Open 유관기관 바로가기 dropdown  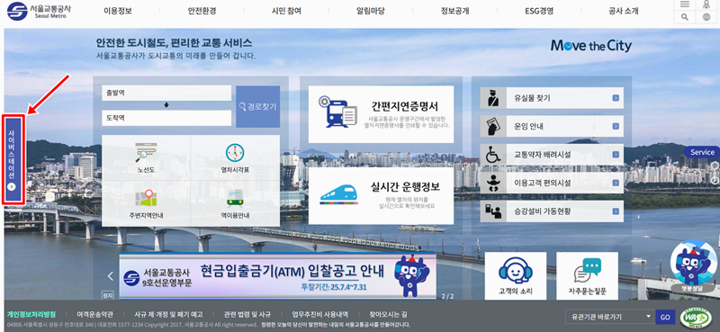(610, 317)
